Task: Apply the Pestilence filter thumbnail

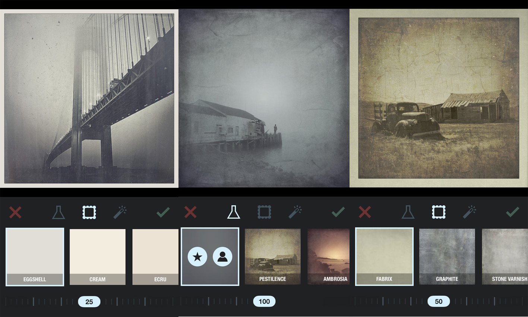Action: pyautogui.click(x=273, y=257)
